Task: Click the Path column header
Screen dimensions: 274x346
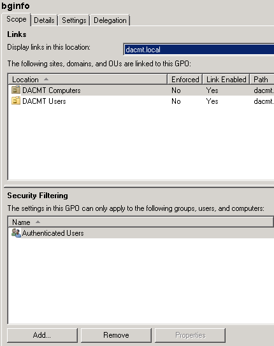Action: click(262, 79)
